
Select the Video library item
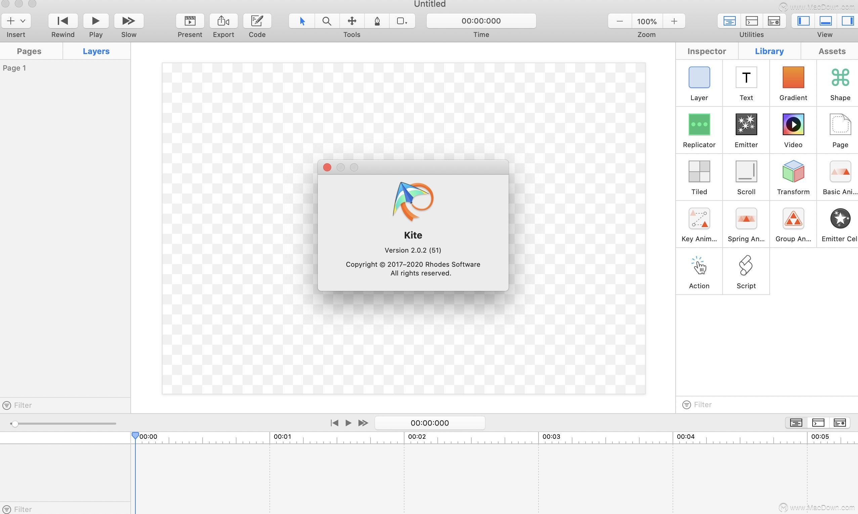pos(793,130)
